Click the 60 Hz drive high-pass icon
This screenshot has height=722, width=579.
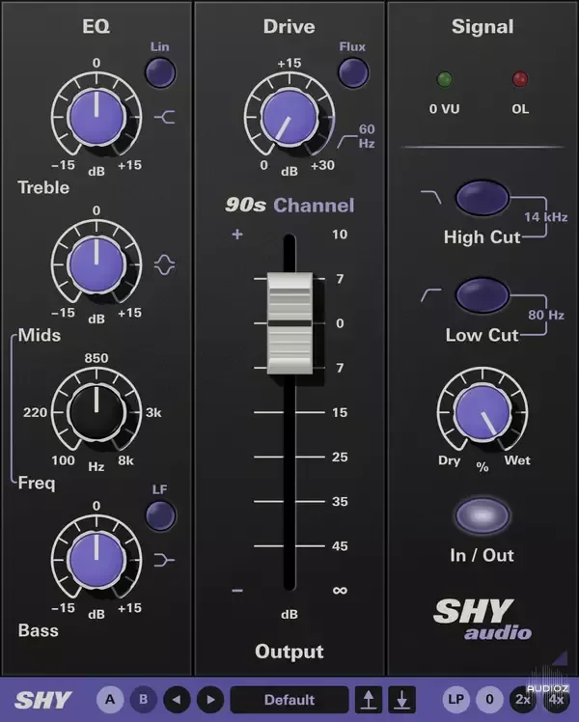[346, 141]
